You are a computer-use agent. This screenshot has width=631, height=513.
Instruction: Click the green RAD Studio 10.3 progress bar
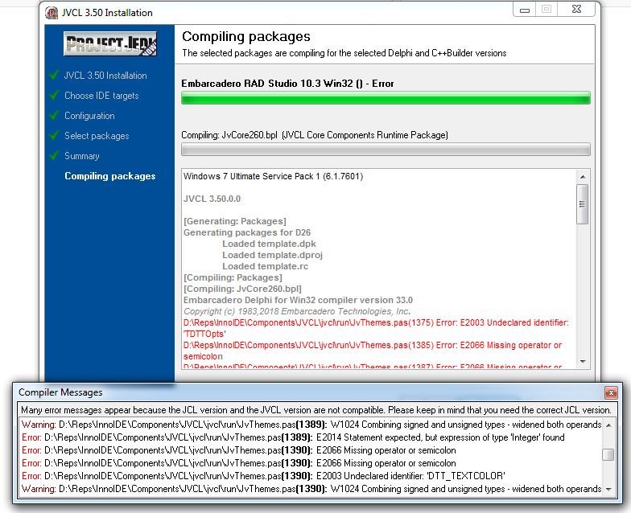386,98
